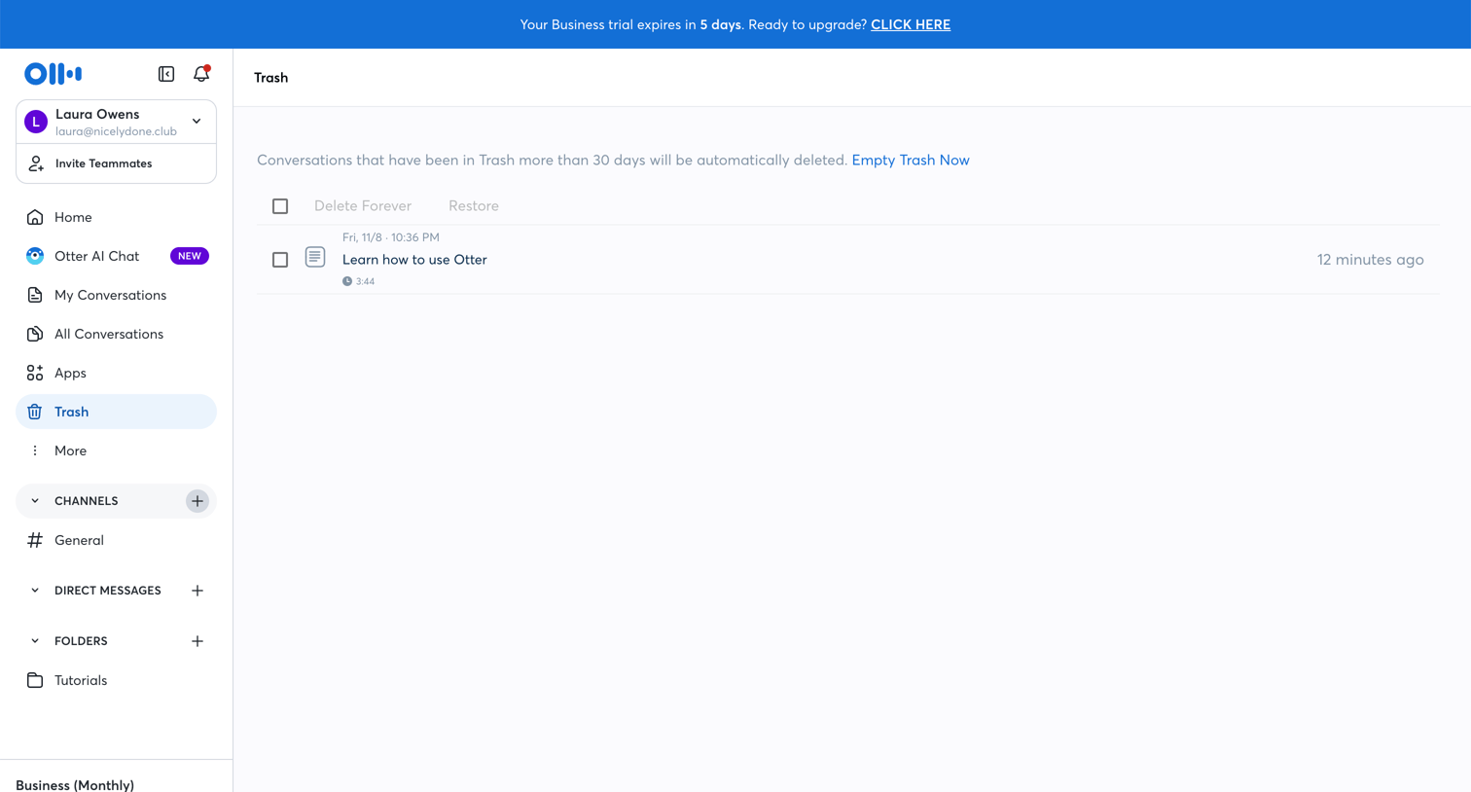Click the Otter logo icon
Image resolution: width=1471 pixels, height=792 pixels.
[x=53, y=73]
